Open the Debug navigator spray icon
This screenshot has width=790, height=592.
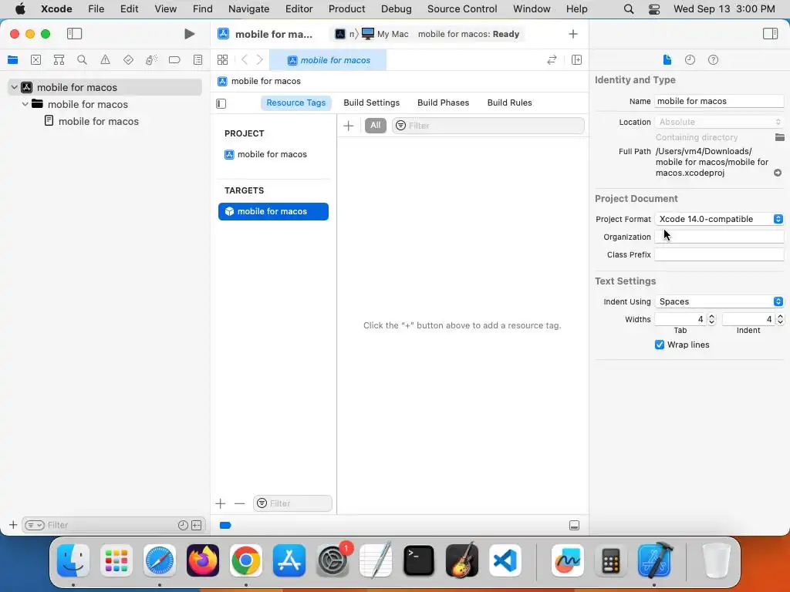(151, 60)
